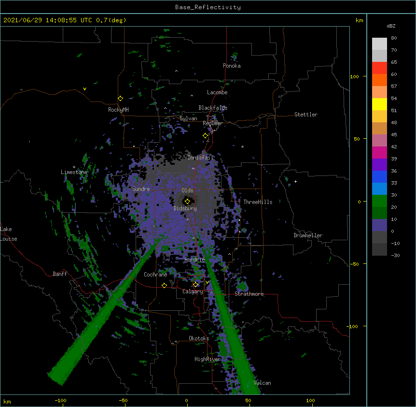Viewport: 416px width, 407px height.
Task: Click the Okotoks city label
Action: (x=199, y=338)
